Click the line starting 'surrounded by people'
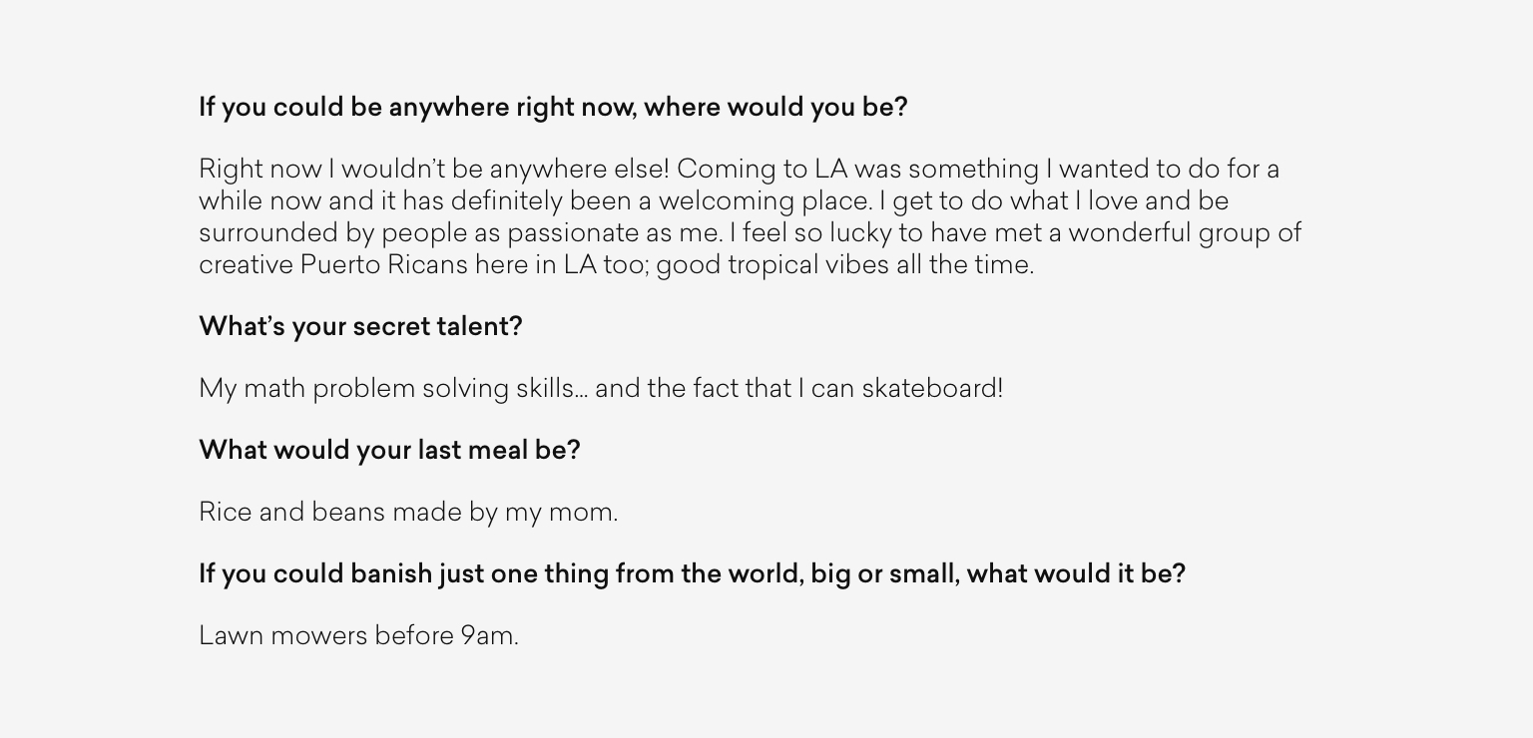This screenshot has height=738, width=1533. [750, 233]
